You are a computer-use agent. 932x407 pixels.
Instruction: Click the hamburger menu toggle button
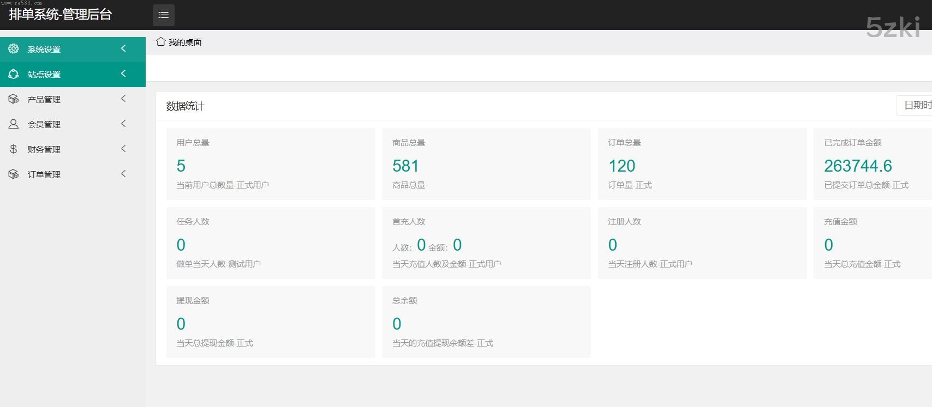(x=163, y=15)
